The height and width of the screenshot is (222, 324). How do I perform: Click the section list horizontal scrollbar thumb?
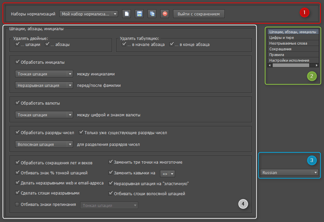290,65
